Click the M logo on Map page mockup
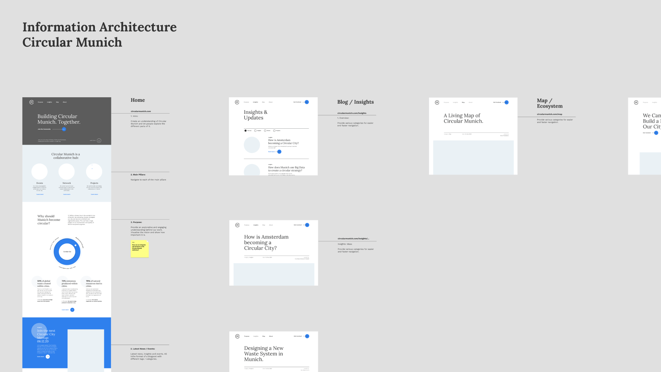 coord(437,103)
